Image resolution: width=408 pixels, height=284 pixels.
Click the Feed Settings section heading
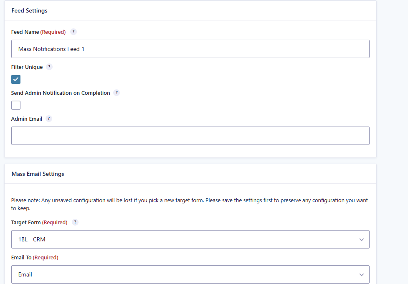29,11
